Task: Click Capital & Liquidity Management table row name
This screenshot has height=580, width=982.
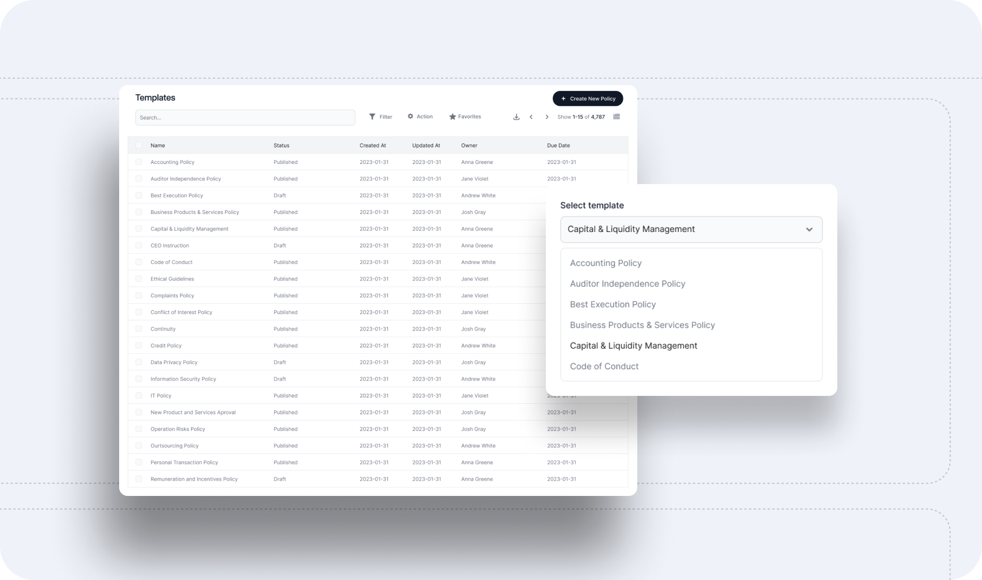Action: pyautogui.click(x=189, y=229)
